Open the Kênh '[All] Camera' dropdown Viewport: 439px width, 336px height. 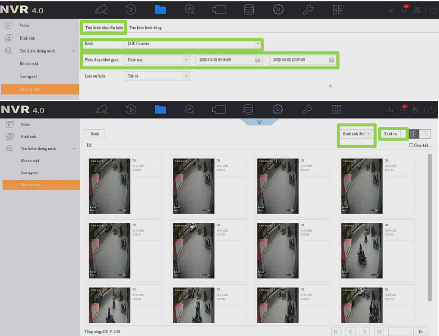[x=192, y=44]
